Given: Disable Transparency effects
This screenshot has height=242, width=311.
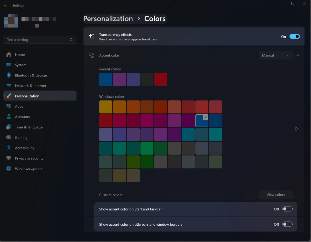Looking at the screenshot, I should click(x=295, y=36).
